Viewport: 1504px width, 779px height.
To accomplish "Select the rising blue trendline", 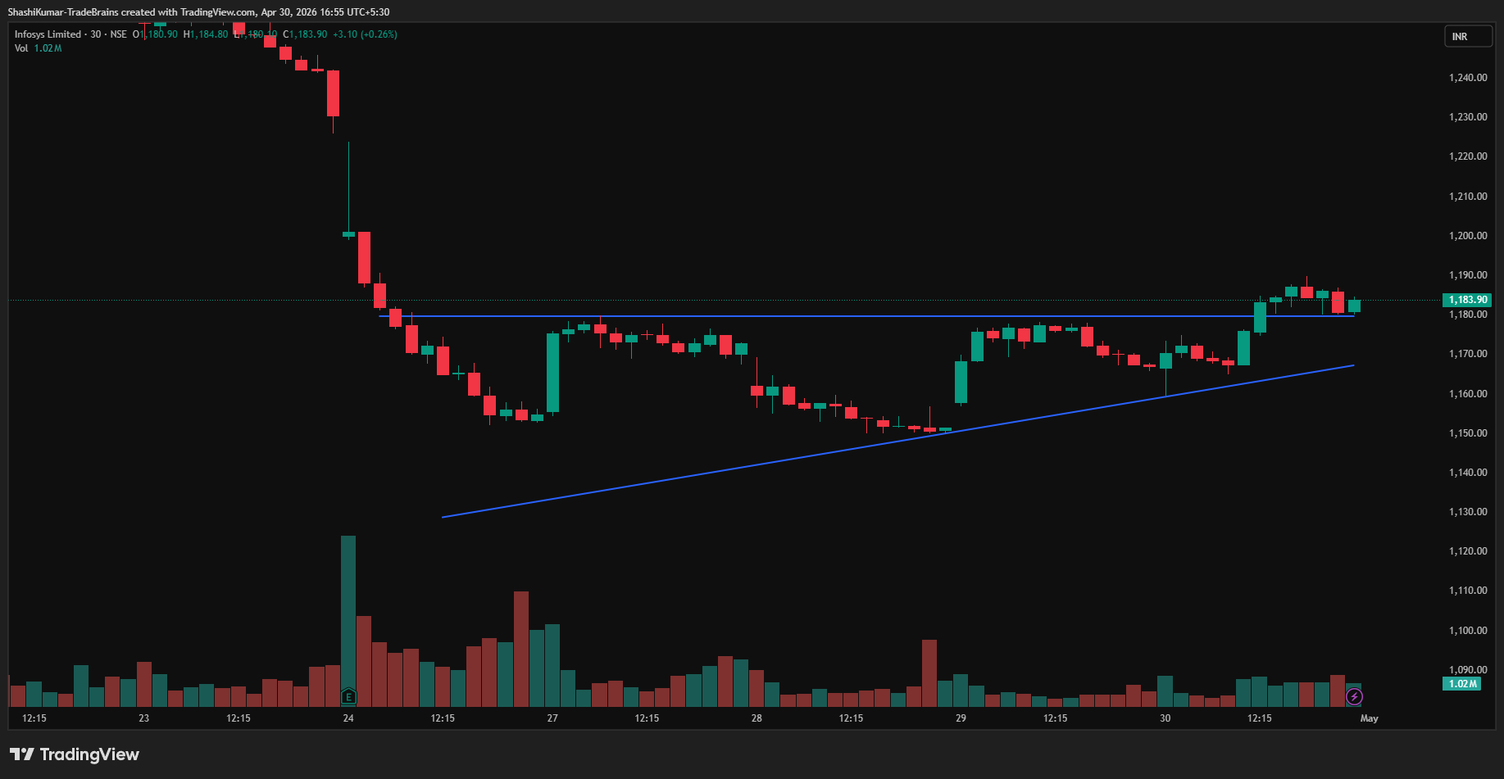I will [897, 442].
